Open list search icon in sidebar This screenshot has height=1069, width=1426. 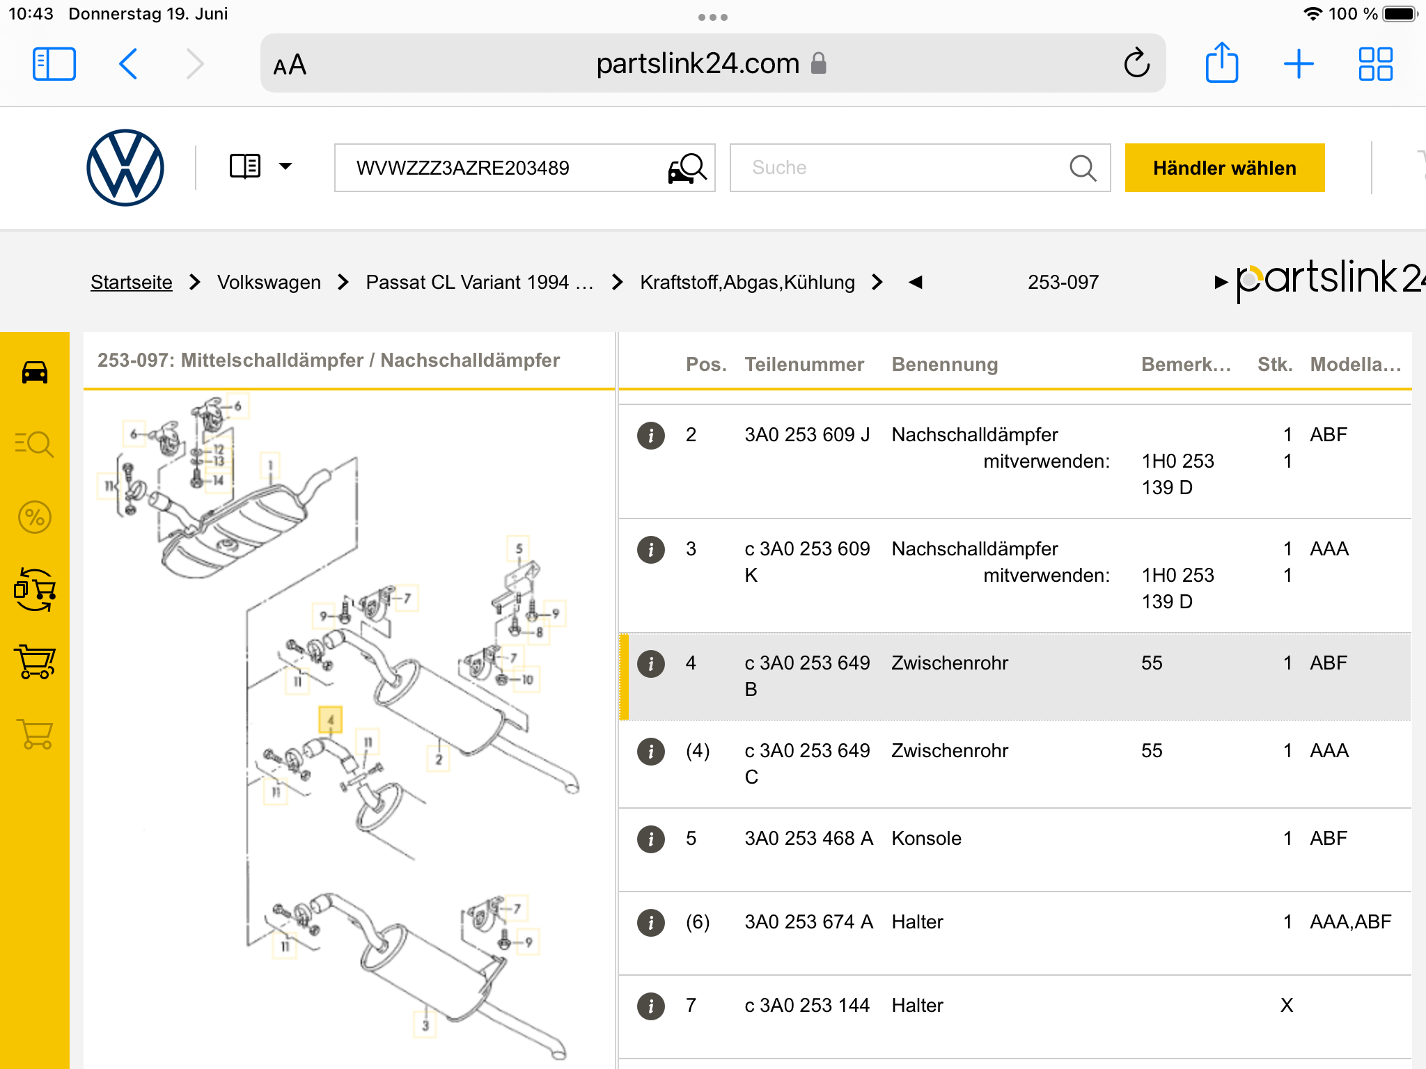(34, 444)
